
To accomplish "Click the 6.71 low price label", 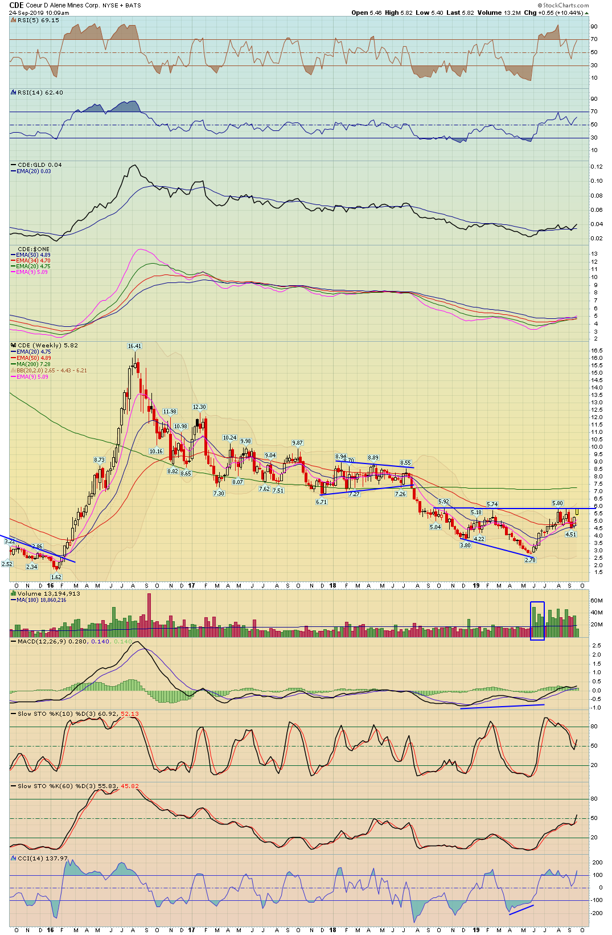I will point(321,502).
